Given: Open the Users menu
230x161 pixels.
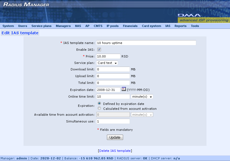Looking at the screenshot, I should [x=22, y=26].
